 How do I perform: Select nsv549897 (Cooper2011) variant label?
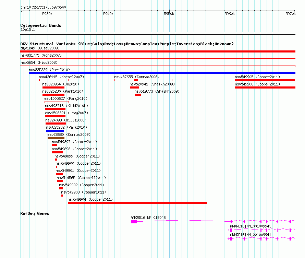coord(74,142)
